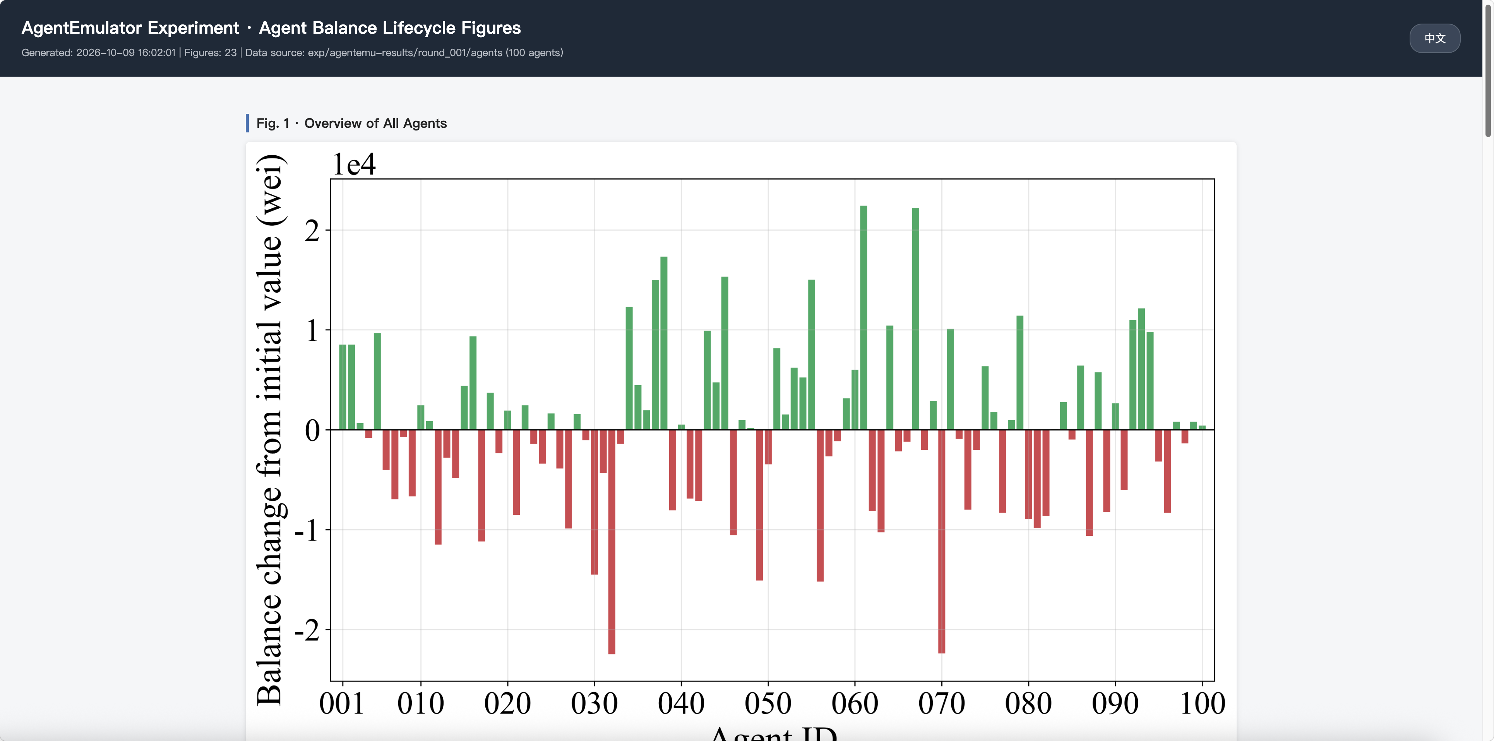Click the y-axis tick label '-1'
Screen dimensions: 1494x741
pos(307,530)
